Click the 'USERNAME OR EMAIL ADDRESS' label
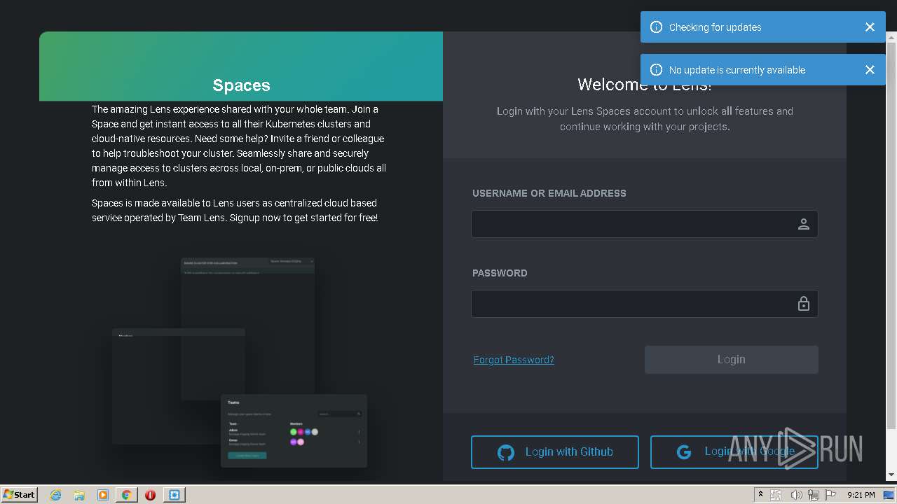This screenshot has height=504, width=897. (549, 193)
